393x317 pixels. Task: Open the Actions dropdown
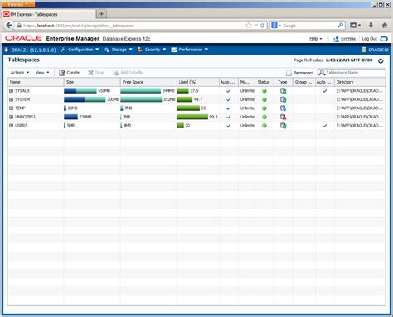click(20, 73)
